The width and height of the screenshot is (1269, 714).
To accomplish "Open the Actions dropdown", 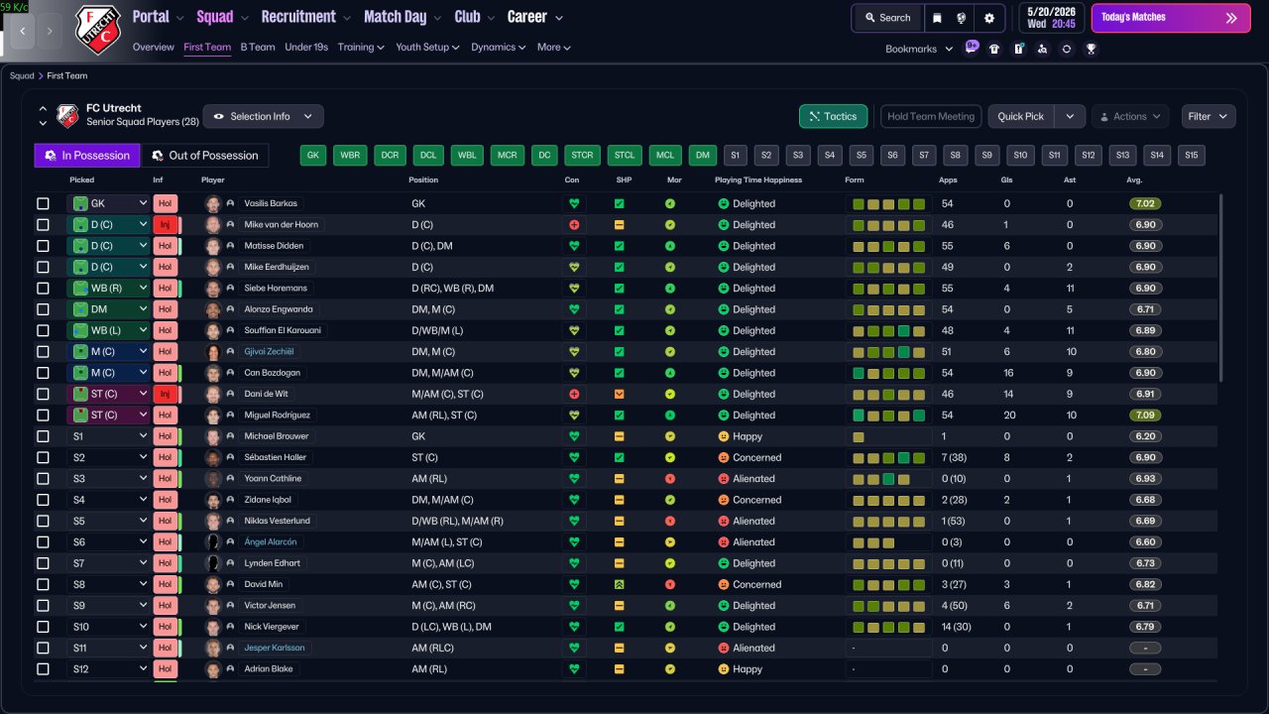I will (1130, 116).
